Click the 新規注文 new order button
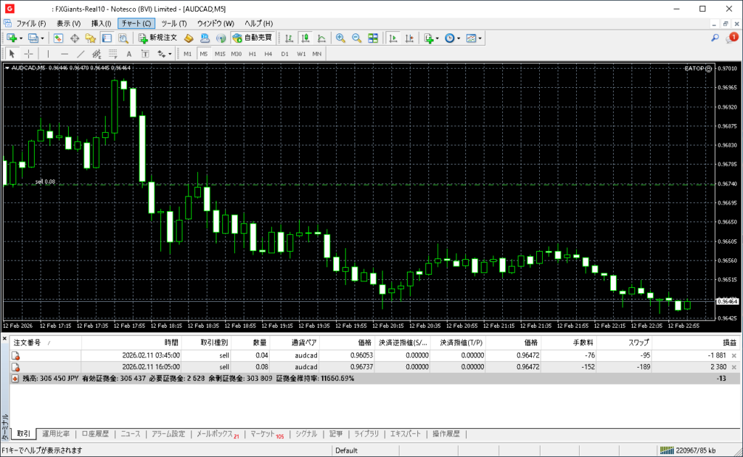The width and height of the screenshot is (743, 457). point(157,38)
